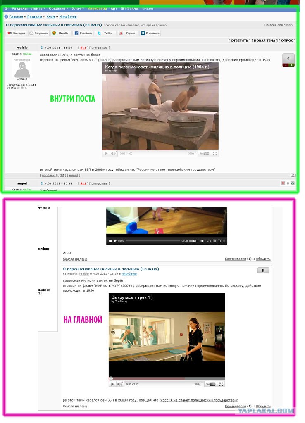Image resolution: width=305 pixels, height=423 pixels.
Task: Downvote realdip's post with the minus button
Action: 285,65
